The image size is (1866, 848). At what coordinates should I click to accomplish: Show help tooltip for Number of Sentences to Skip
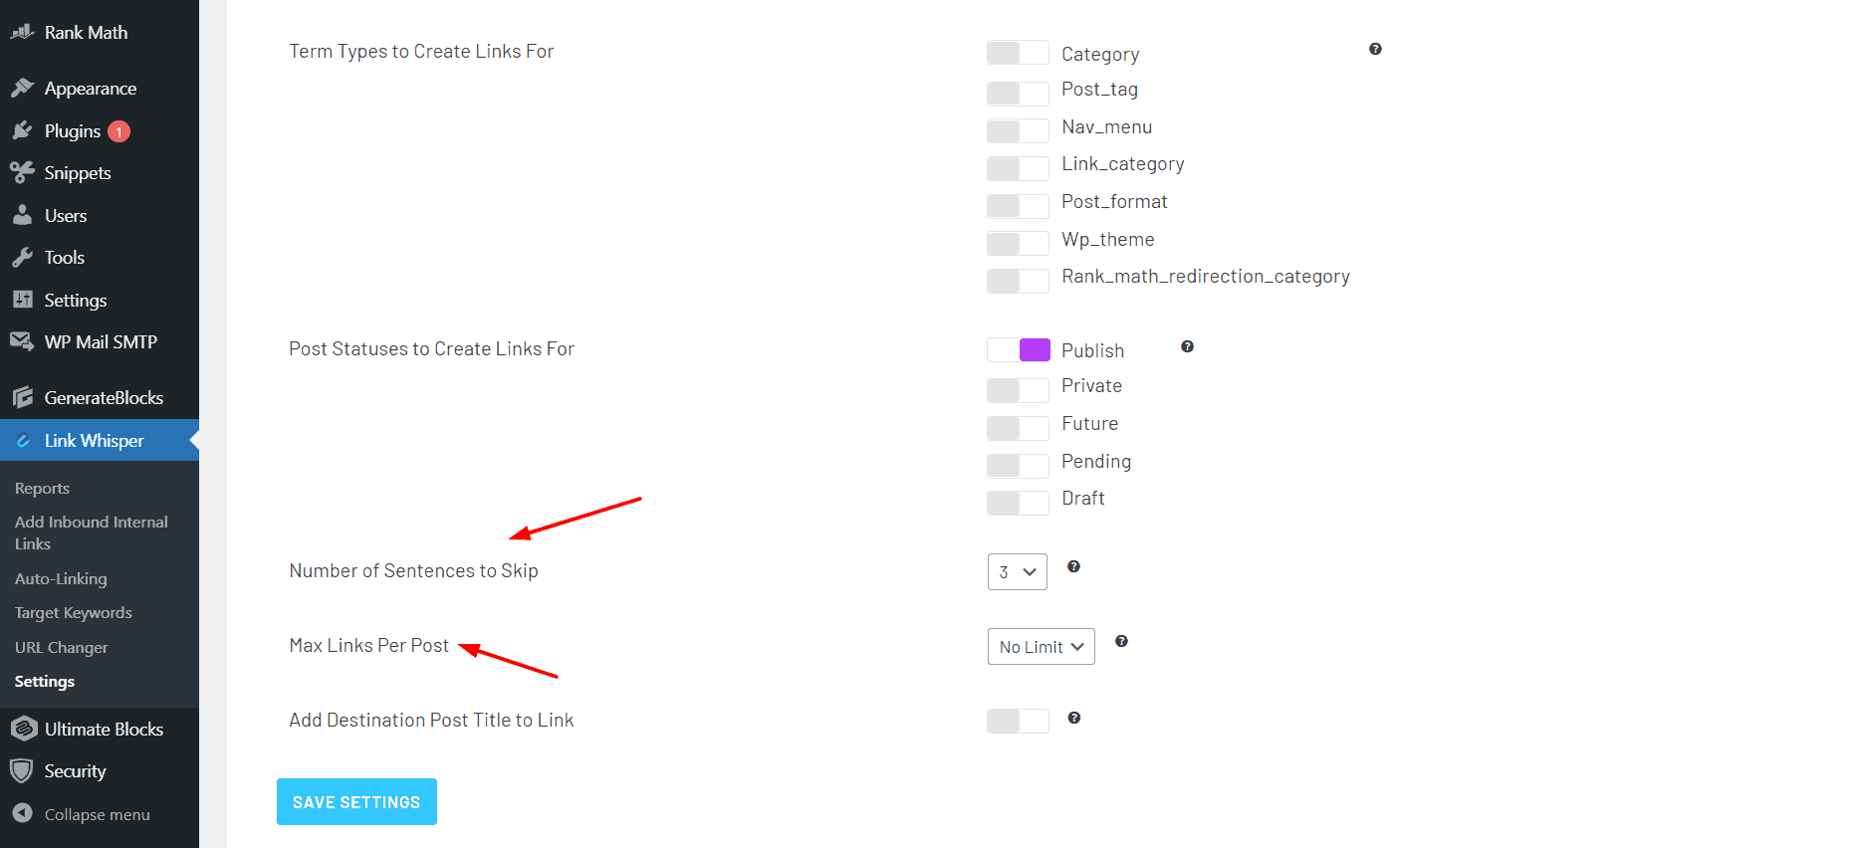click(1073, 566)
